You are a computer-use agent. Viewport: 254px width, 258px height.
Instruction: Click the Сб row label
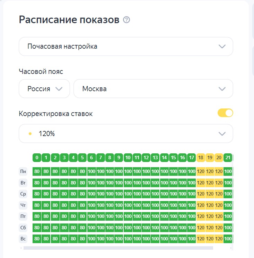[24, 228]
